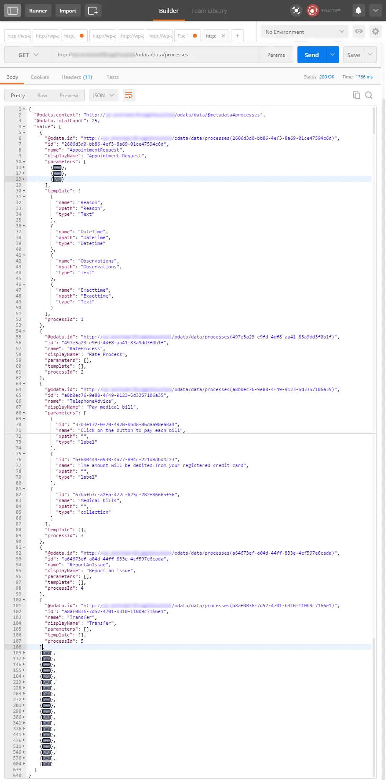Click the response vertical scrollbar
The width and height of the screenshot is (386, 780).
[374, 121]
